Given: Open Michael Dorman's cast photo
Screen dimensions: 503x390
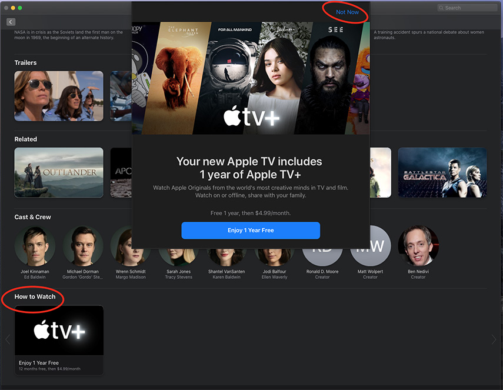Looking at the screenshot, I should 83,246.
